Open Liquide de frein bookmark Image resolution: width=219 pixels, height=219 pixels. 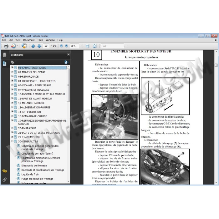tap(30, 174)
